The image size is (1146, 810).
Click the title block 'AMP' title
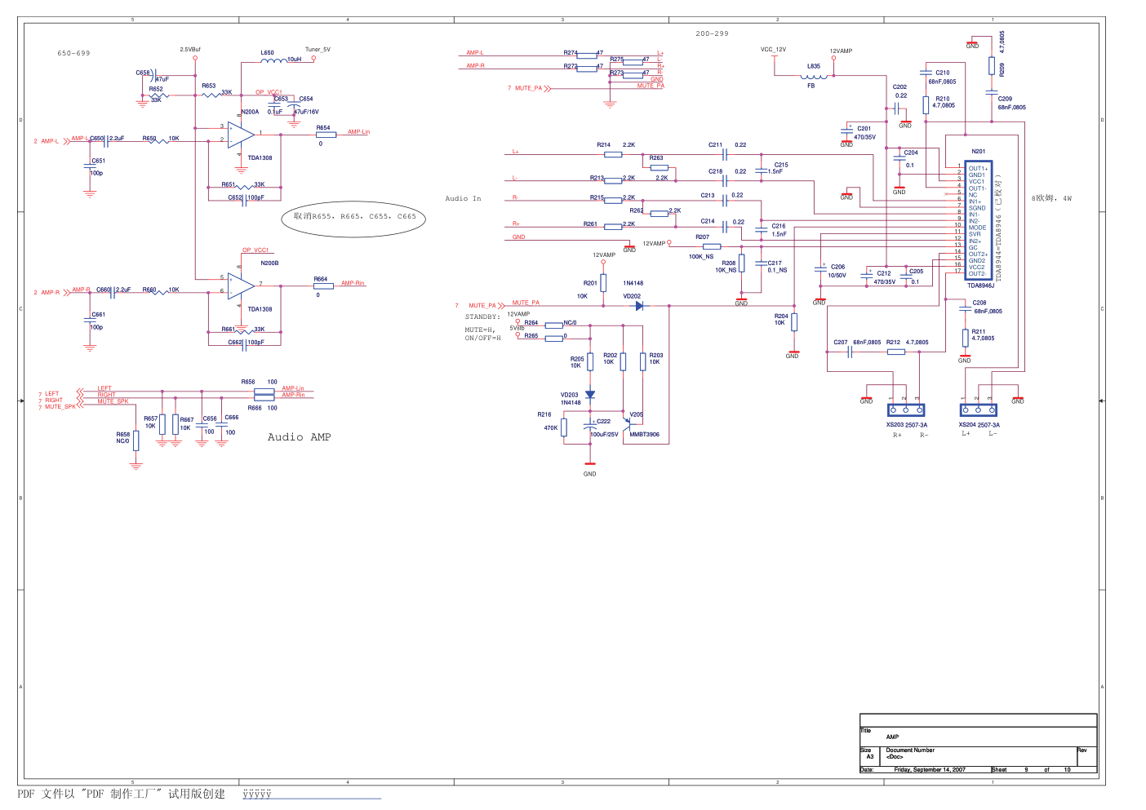[x=892, y=737]
